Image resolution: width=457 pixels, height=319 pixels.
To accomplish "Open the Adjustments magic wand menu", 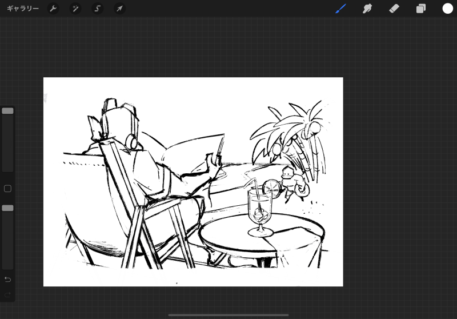I will [x=75, y=9].
